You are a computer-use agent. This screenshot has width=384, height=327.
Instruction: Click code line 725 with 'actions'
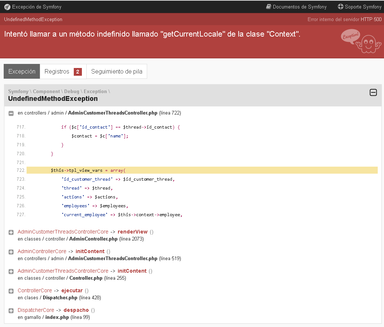click(x=90, y=197)
